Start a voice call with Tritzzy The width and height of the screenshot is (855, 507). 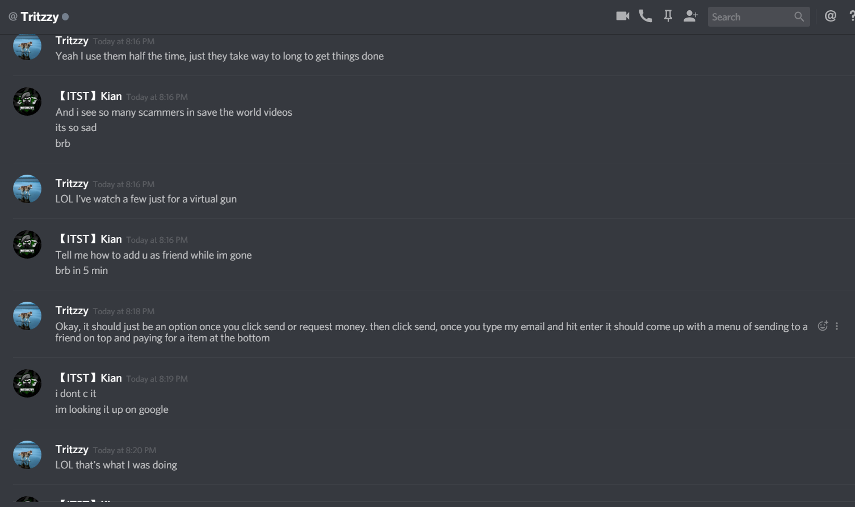pyautogui.click(x=646, y=16)
